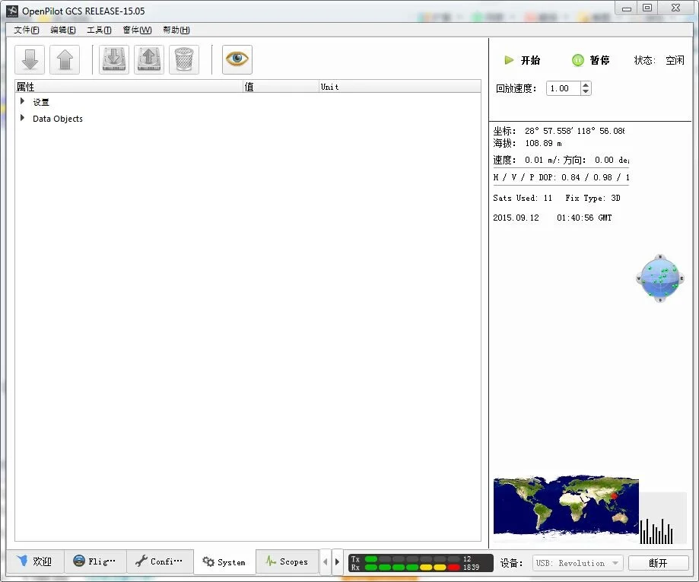Click the erase trash can icon

184,59
